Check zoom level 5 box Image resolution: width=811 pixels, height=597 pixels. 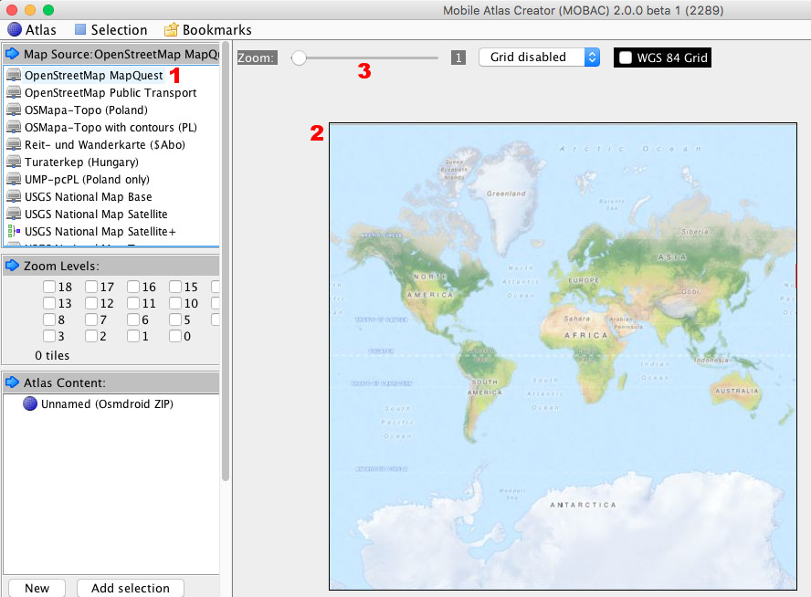pyautogui.click(x=175, y=319)
